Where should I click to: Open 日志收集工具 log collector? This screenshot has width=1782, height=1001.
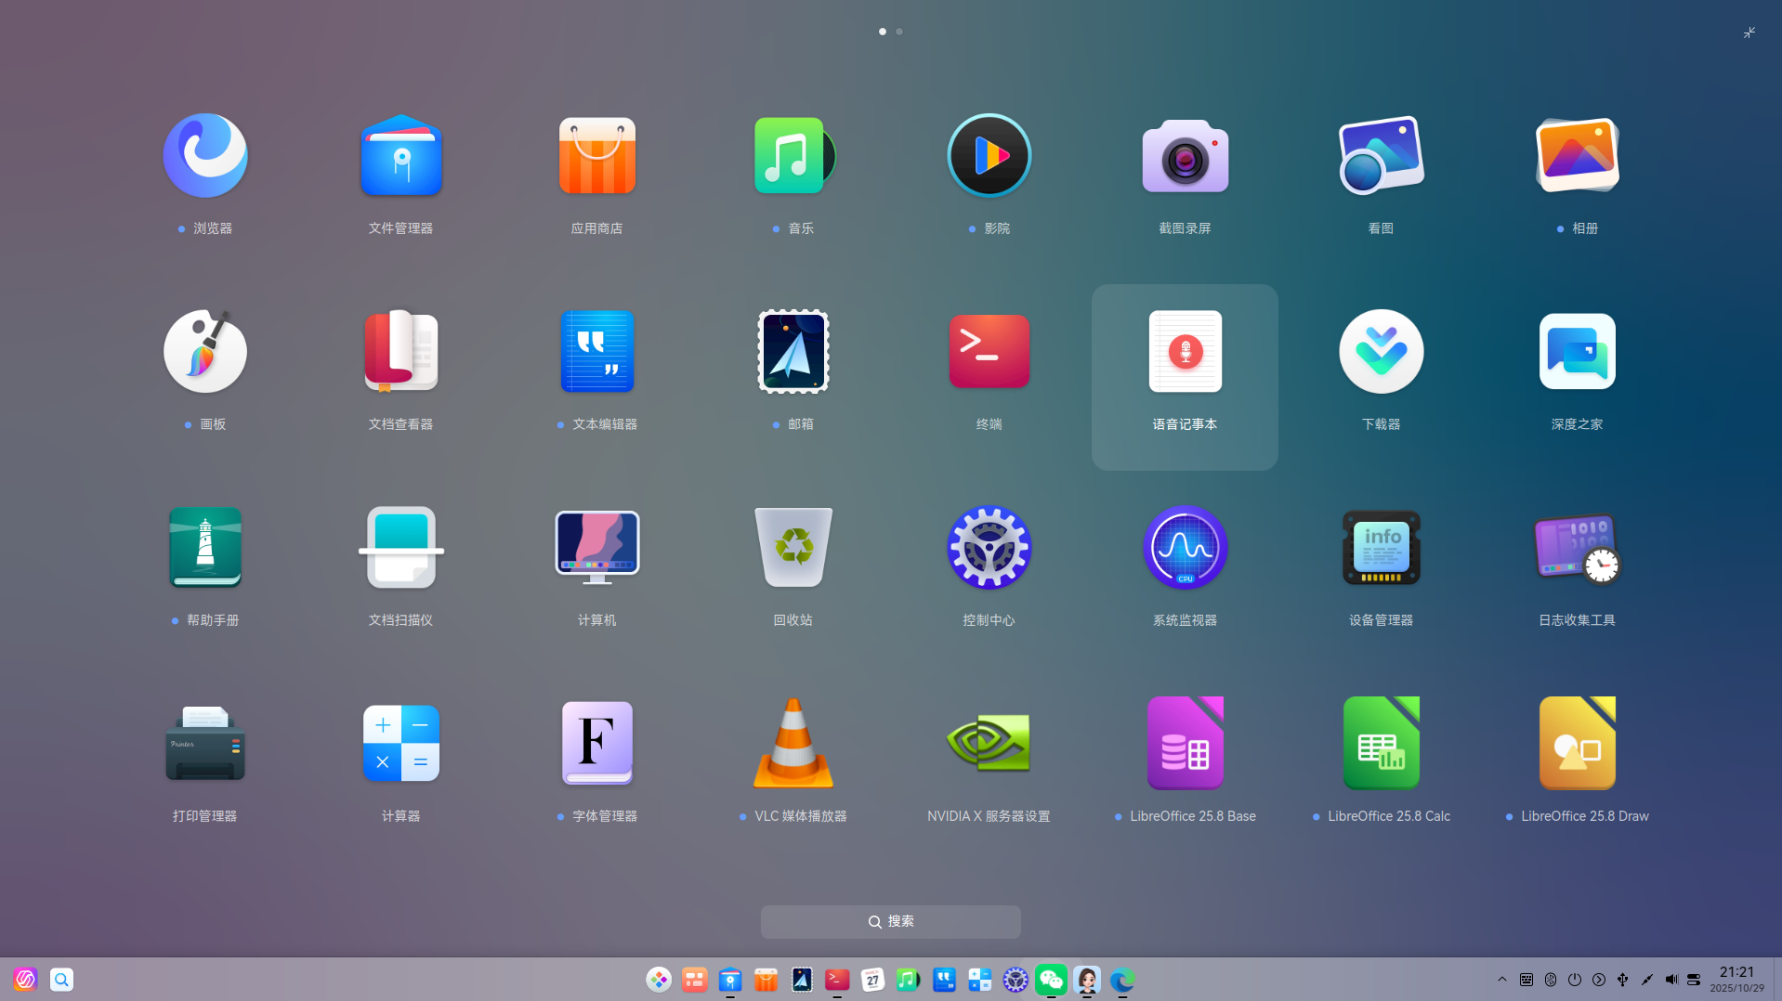[x=1578, y=548]
